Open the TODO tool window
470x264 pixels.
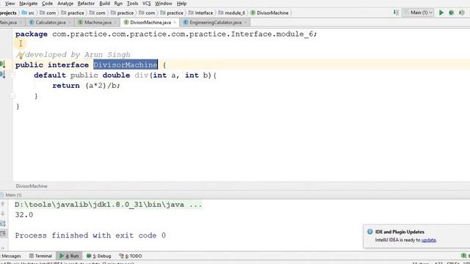coord(131,256)
